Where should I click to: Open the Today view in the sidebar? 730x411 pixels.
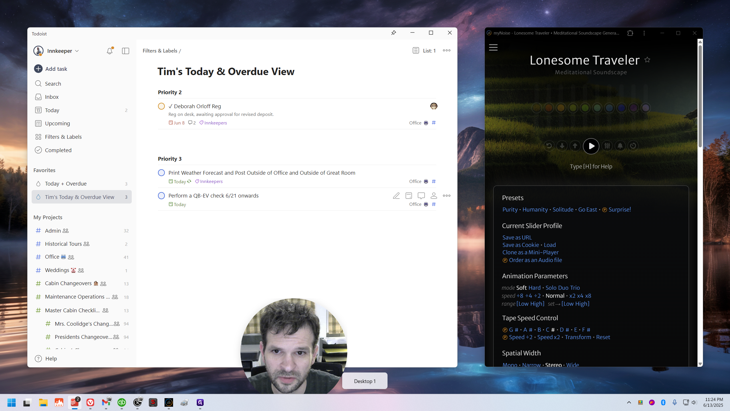82,110
